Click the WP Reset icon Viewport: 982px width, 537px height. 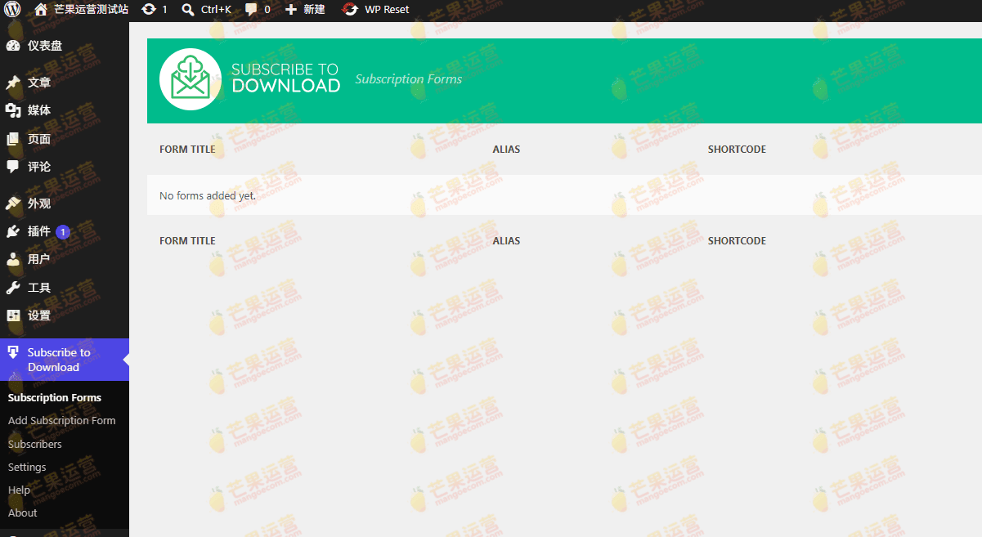tap(350, 10)
